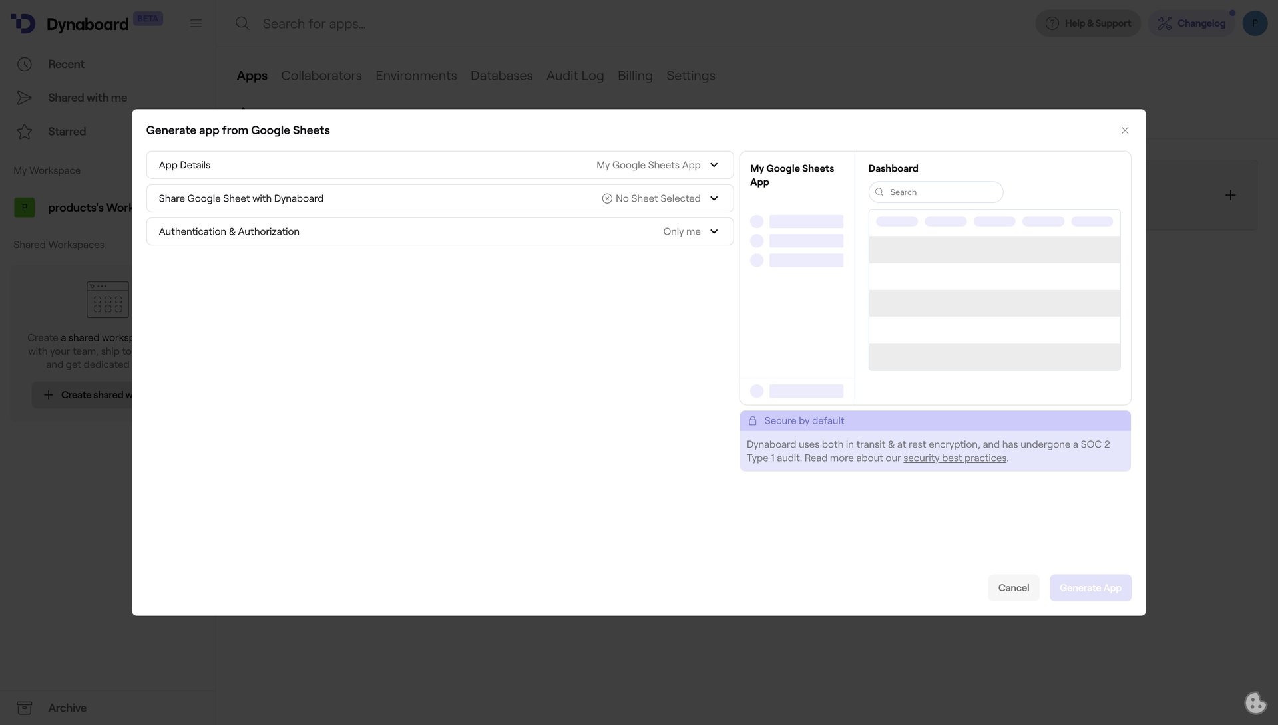The width and height of the screenshot is (1278, 725).
Task: Clear the sheet selection with the x icon
Action: [x=606, y=198]
